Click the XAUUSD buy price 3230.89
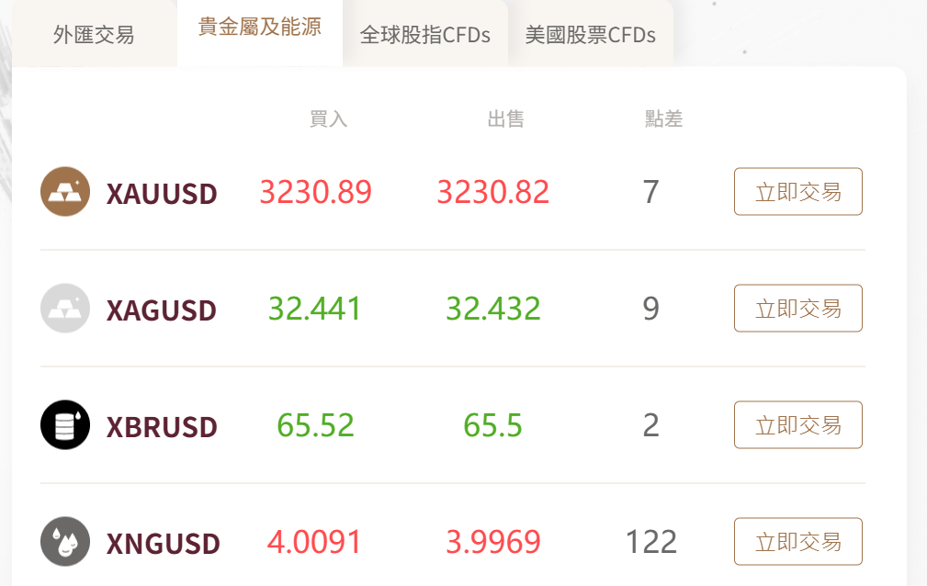927x586 pixels. click(x=316, y=192)
